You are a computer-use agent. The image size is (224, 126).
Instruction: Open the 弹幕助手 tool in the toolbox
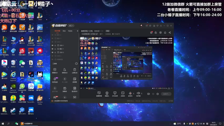[x=55, y=71]
